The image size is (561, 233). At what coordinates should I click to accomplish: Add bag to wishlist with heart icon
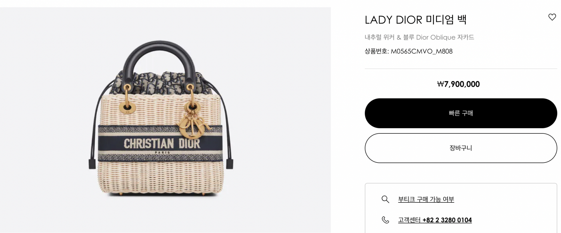coord(552,17)
